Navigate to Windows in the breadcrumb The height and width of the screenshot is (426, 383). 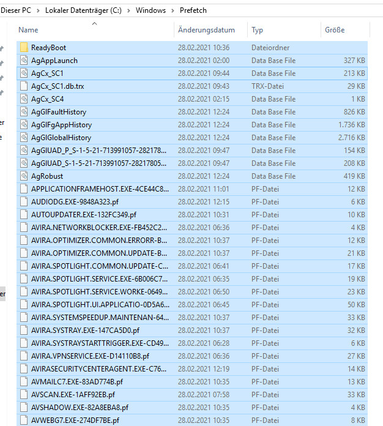(x=151, y=10)
